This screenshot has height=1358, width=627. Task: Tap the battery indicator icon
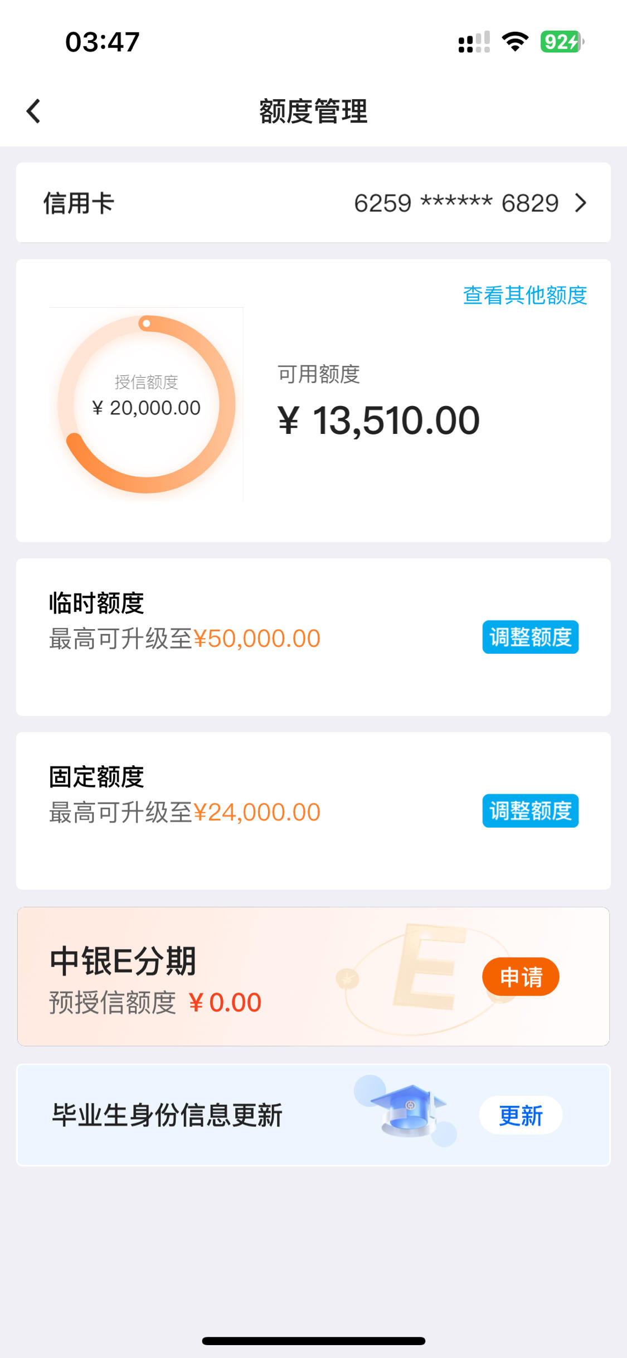pos(562,42)
